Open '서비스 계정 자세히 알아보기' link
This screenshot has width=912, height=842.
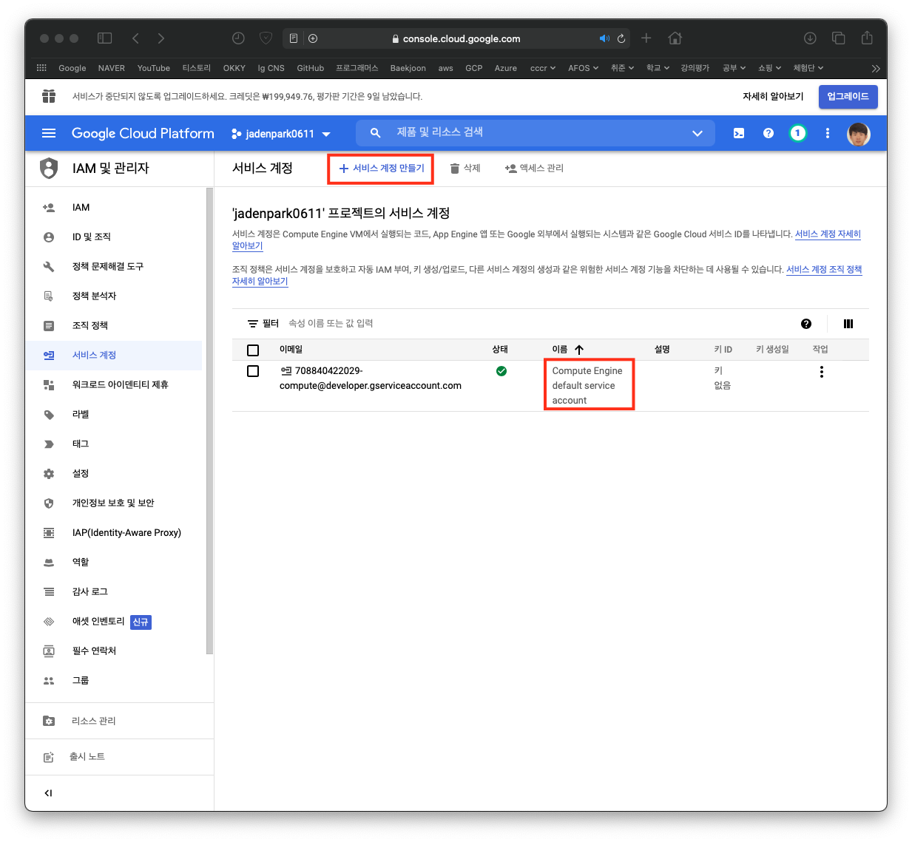click(x=828, y=234)
